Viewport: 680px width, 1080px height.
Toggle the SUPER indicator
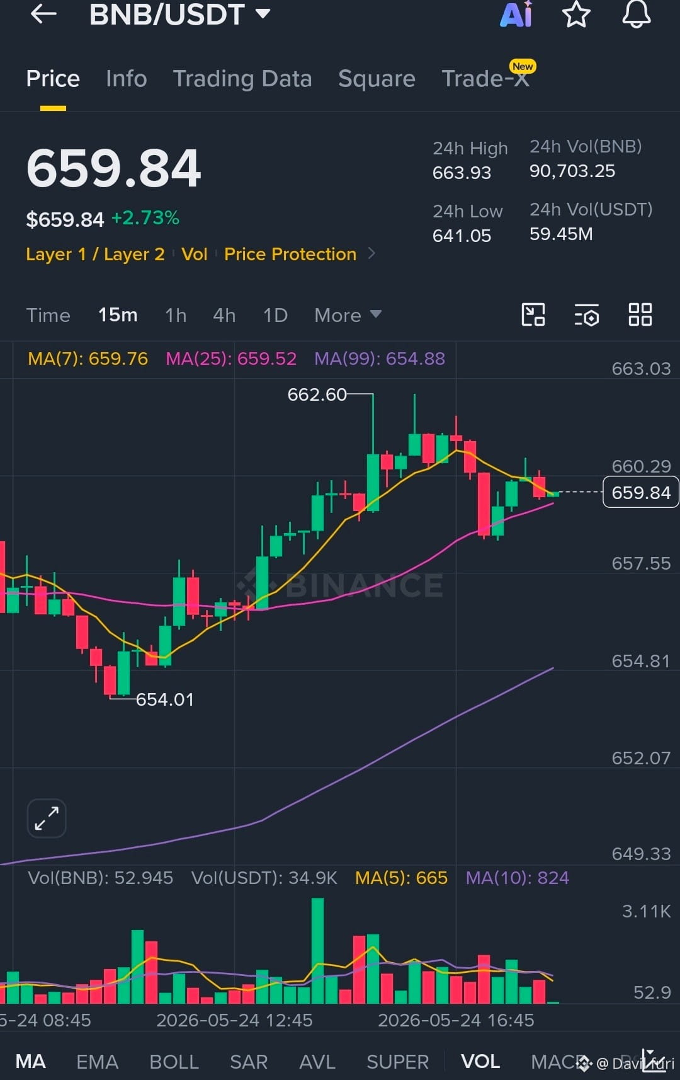397,1062
